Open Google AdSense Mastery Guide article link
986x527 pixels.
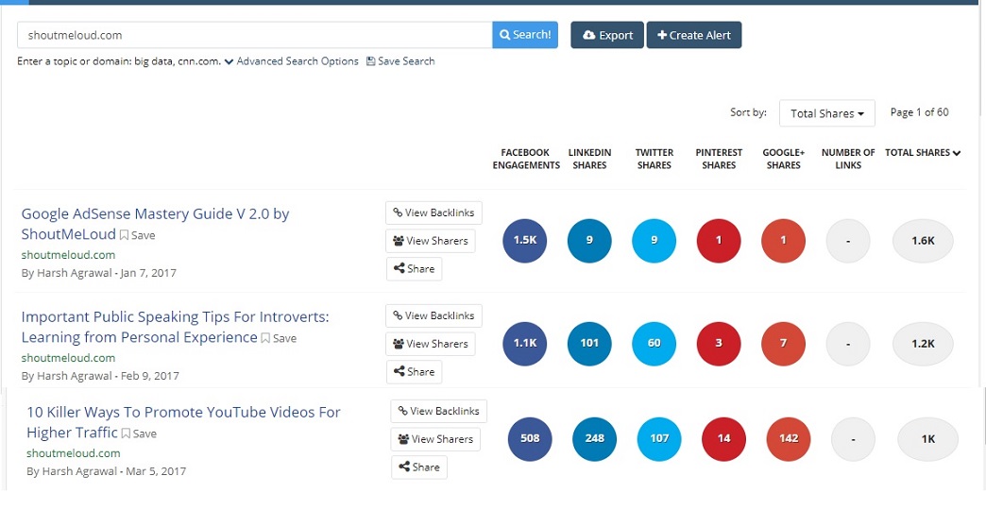tap(155, 224)
